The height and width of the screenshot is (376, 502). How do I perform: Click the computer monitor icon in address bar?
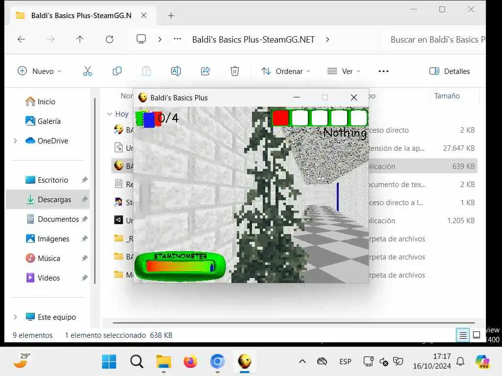pos(141,39)
